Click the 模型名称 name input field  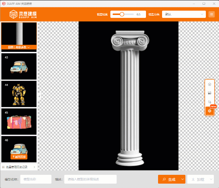click(x=36, y=179)
